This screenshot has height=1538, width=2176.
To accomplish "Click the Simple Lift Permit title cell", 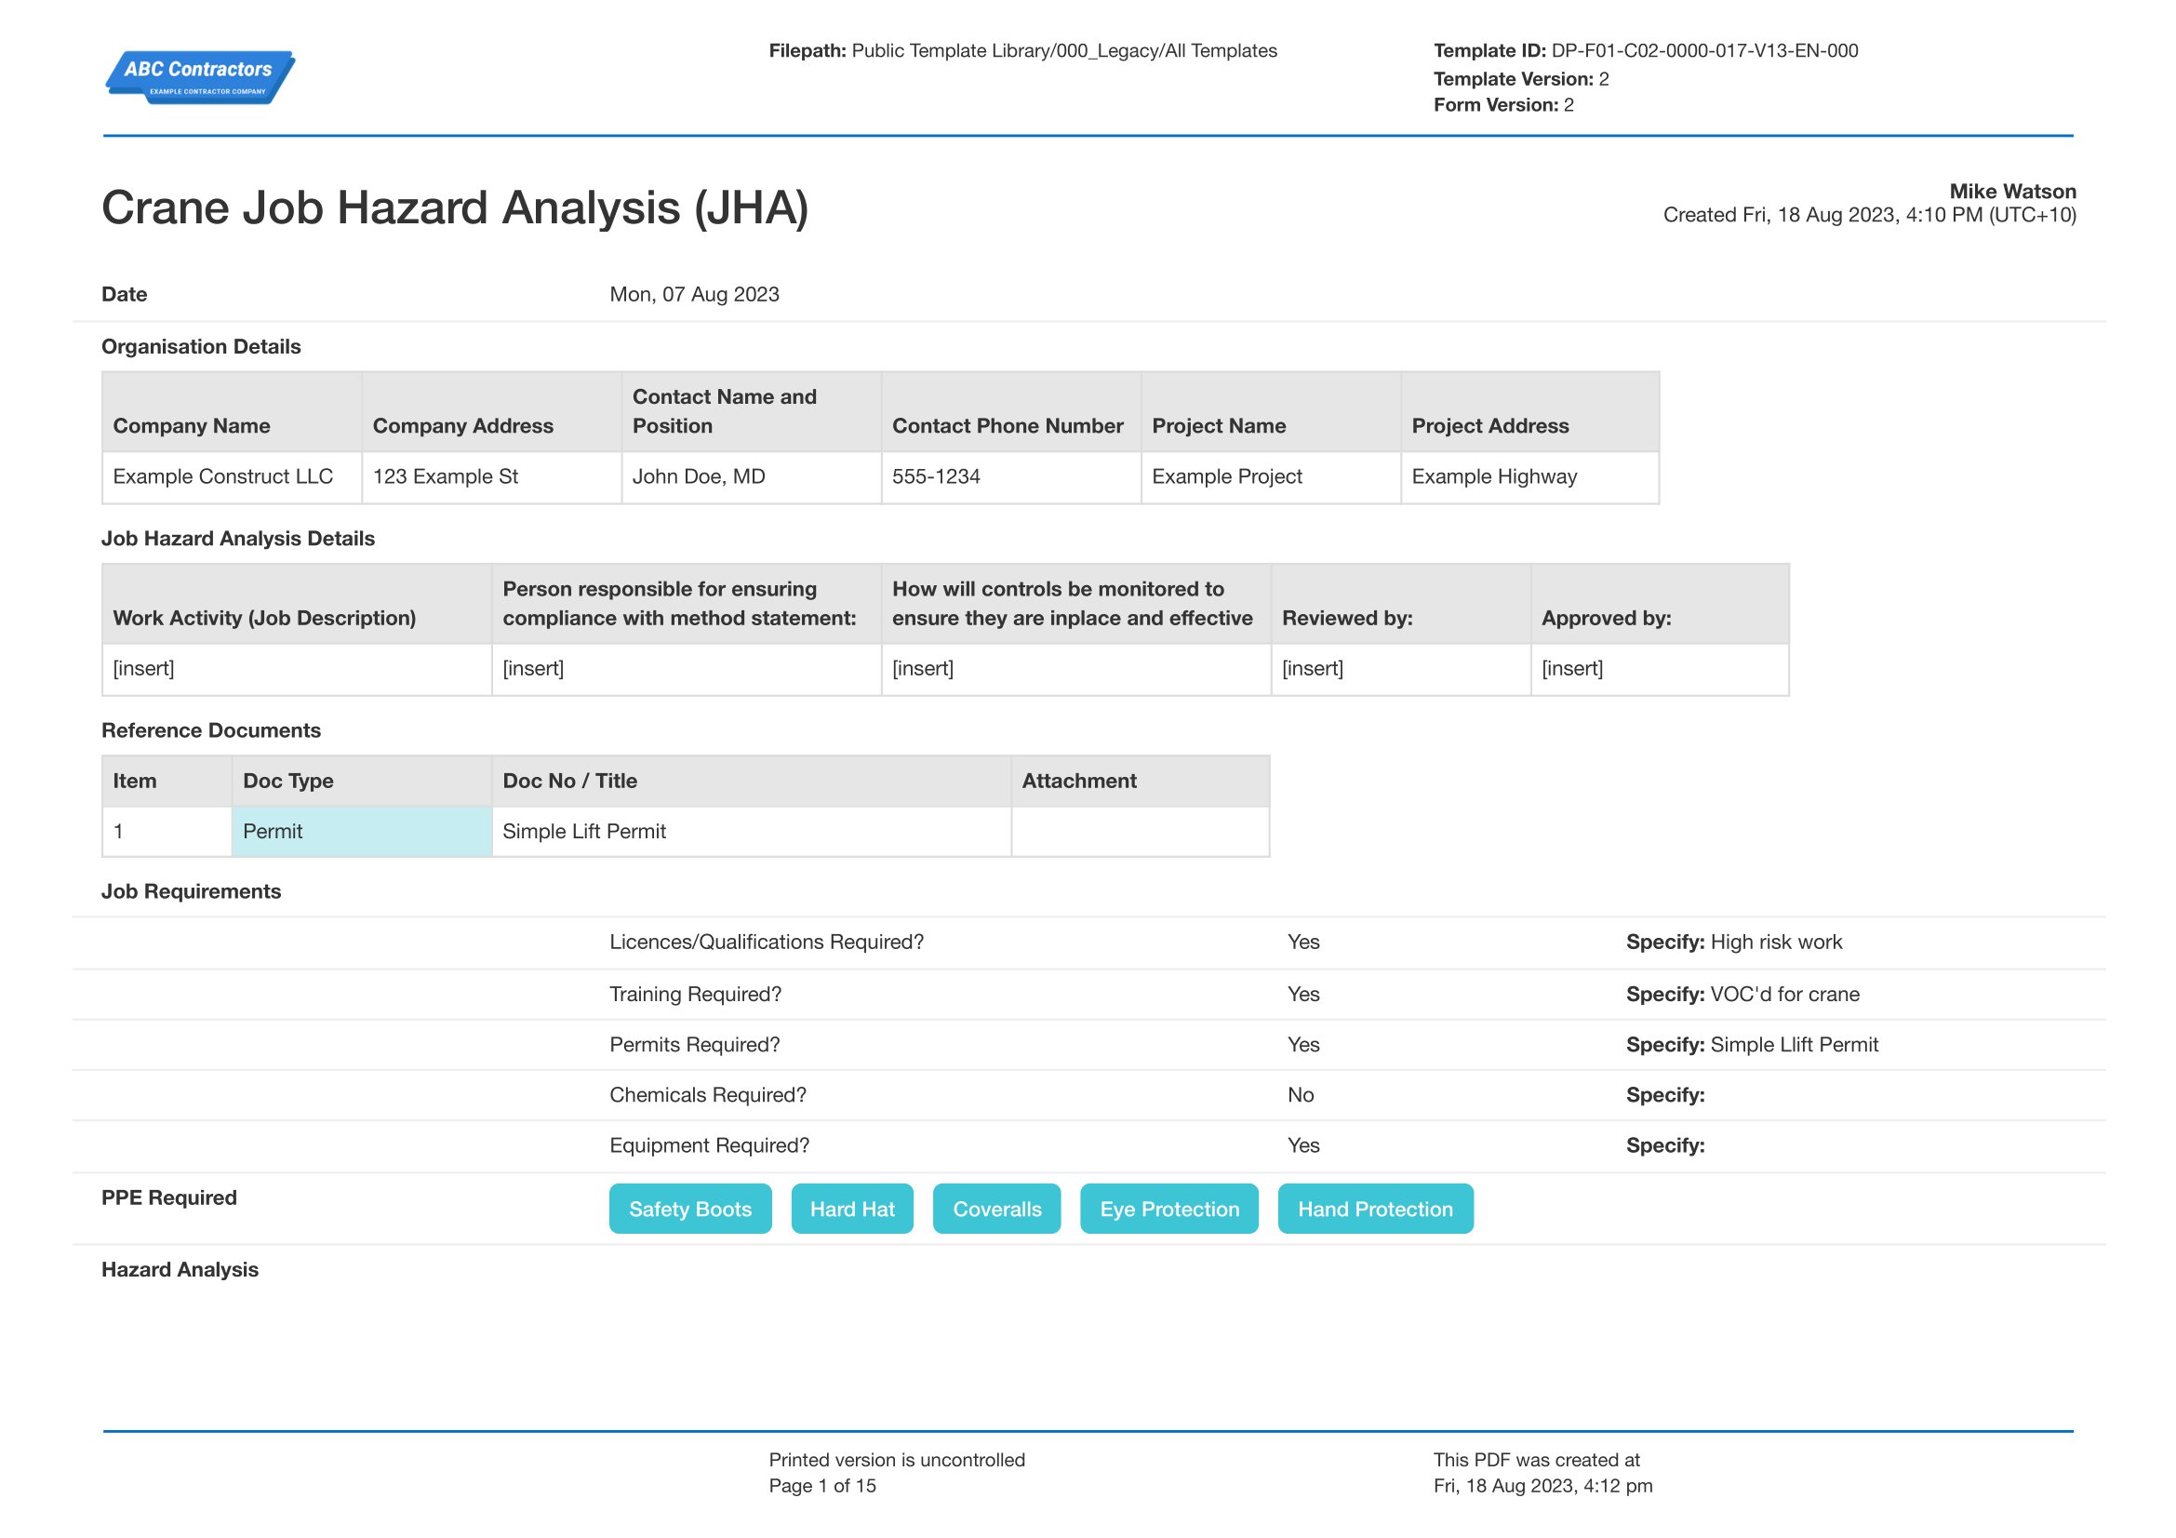I will [x=752, y=831].
